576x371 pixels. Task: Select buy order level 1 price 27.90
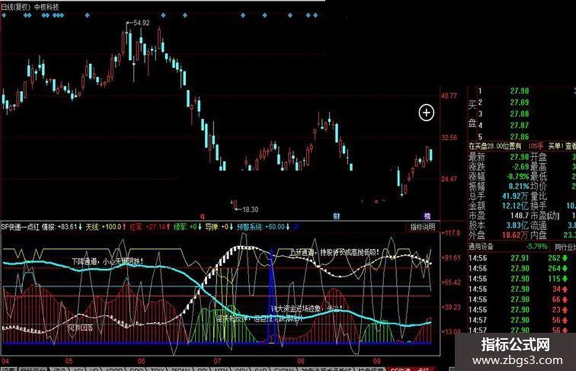[x=519, y=91]
